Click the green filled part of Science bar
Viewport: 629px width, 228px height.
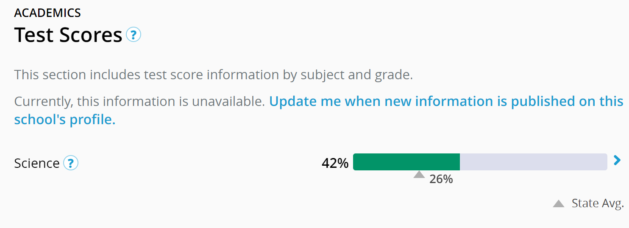[x=406, y=162]
